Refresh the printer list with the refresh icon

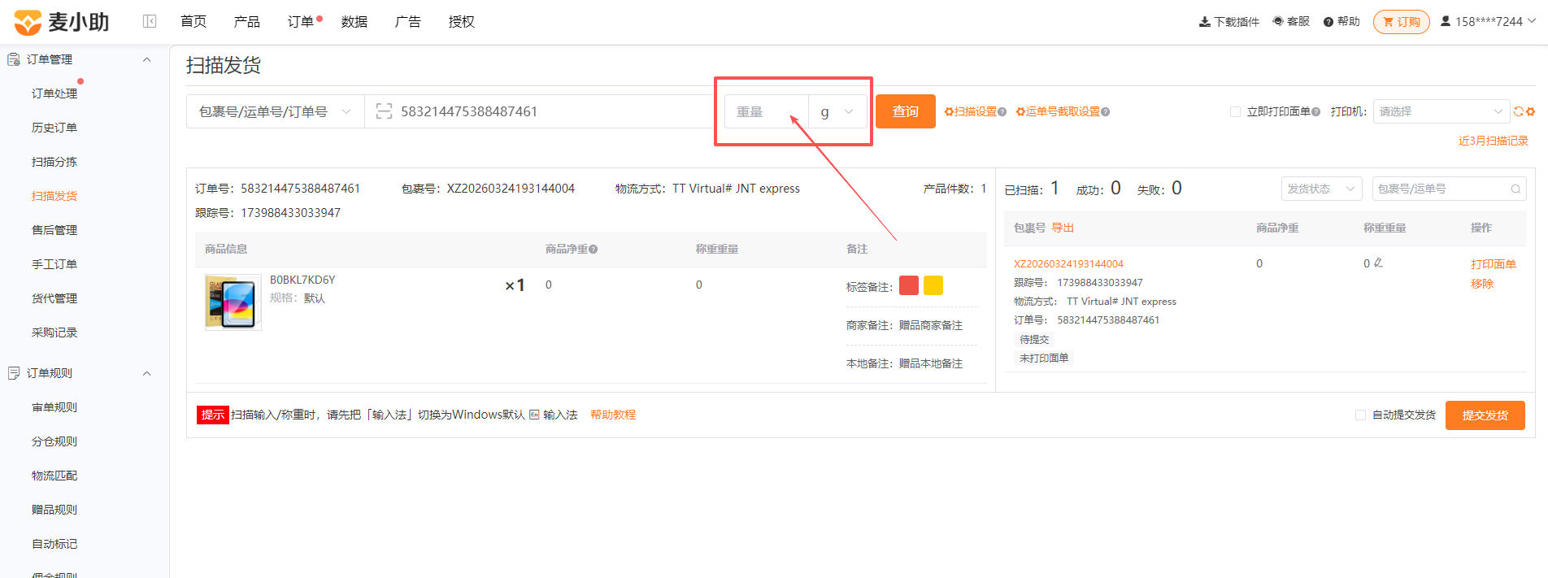pos(1518,111)
